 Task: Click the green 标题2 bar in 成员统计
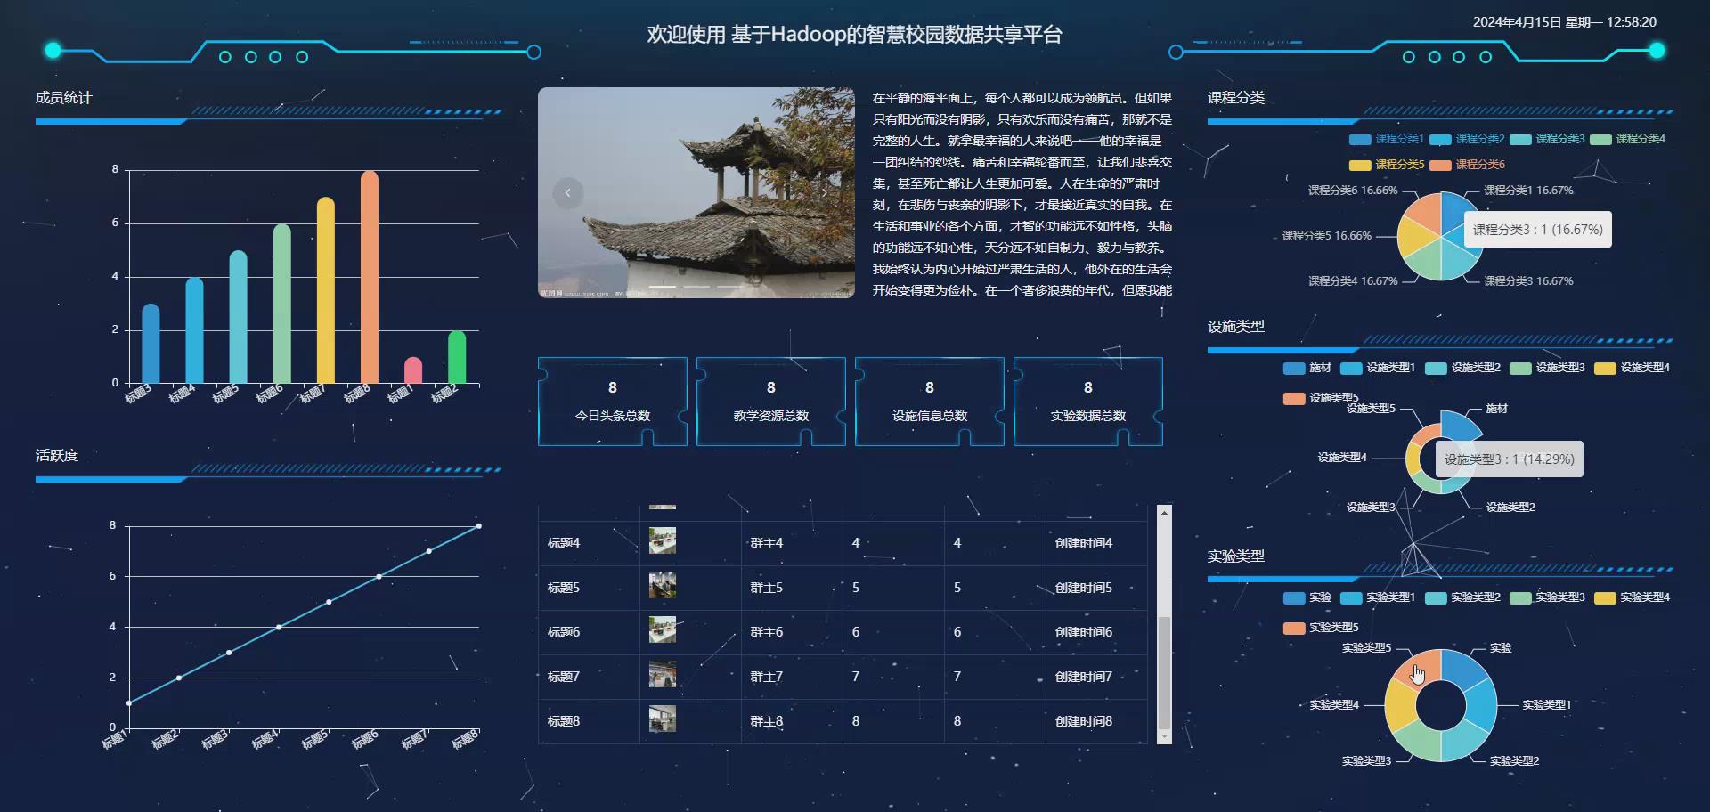point(457,357)
